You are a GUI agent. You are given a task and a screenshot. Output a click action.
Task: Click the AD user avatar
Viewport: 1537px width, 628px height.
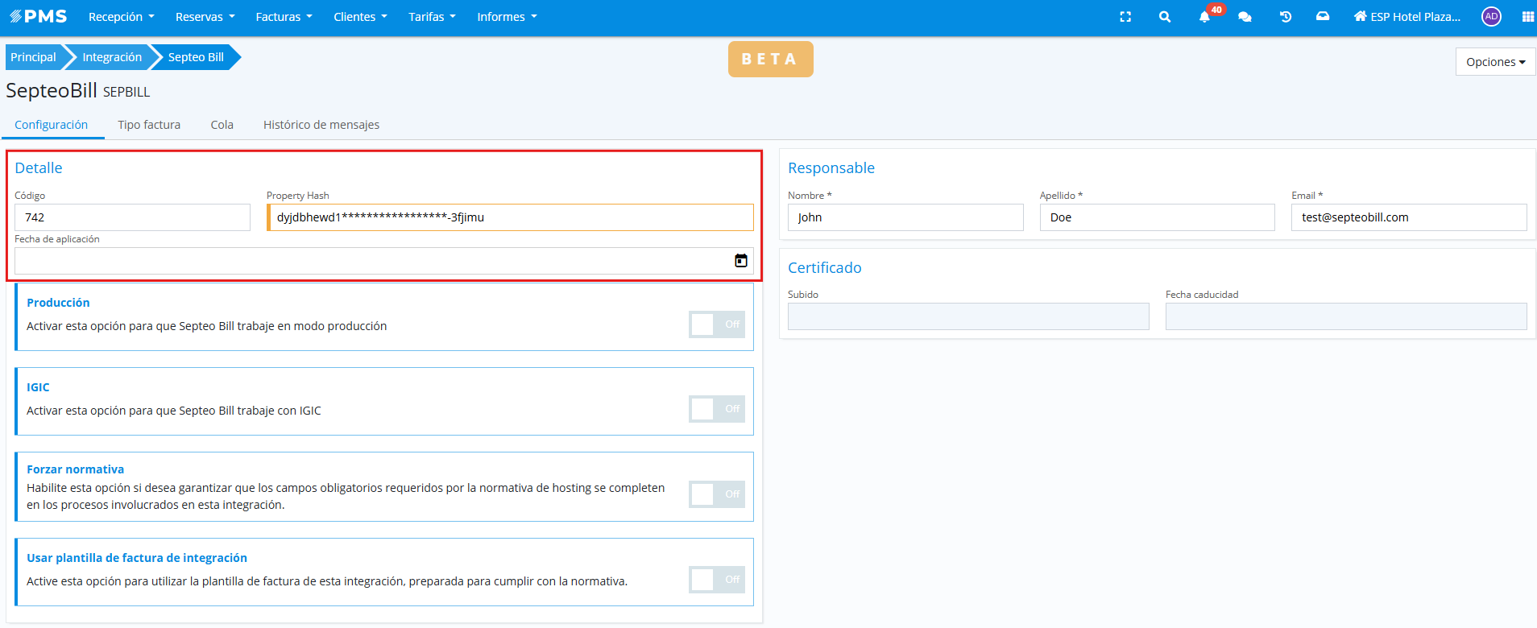(1491, 17)
